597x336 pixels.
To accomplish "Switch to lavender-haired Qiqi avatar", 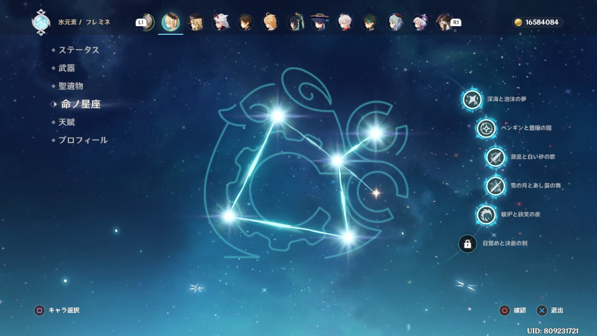I will point(420,22).
